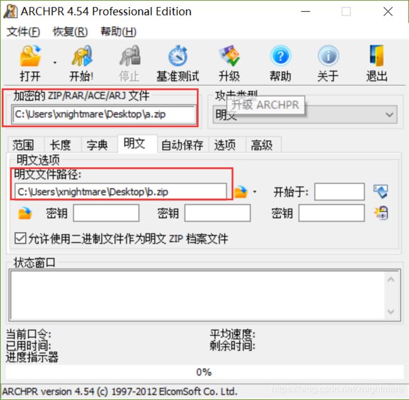Click status window scrollbar down arrow
The image size is (409, 400).
coord(391,311)
